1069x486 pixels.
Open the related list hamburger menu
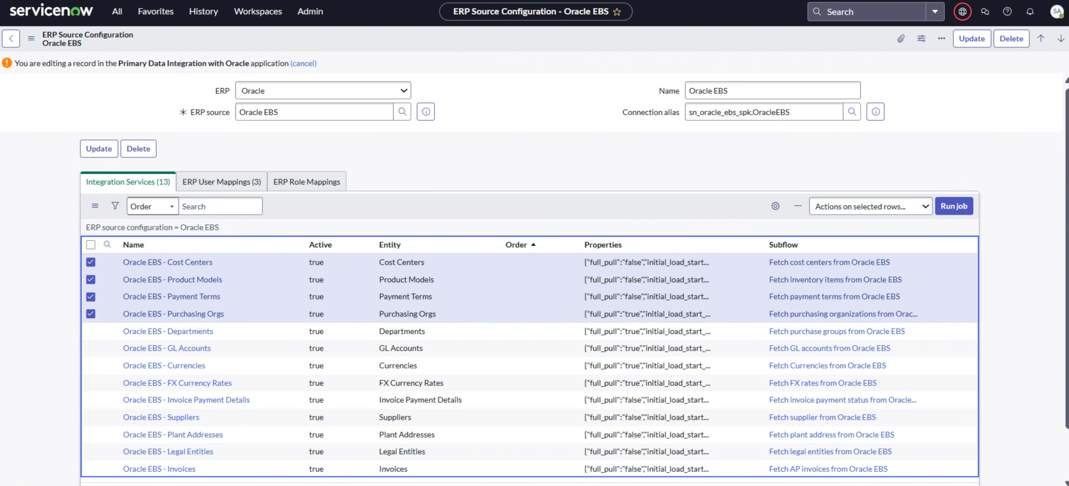coord(95,206)
